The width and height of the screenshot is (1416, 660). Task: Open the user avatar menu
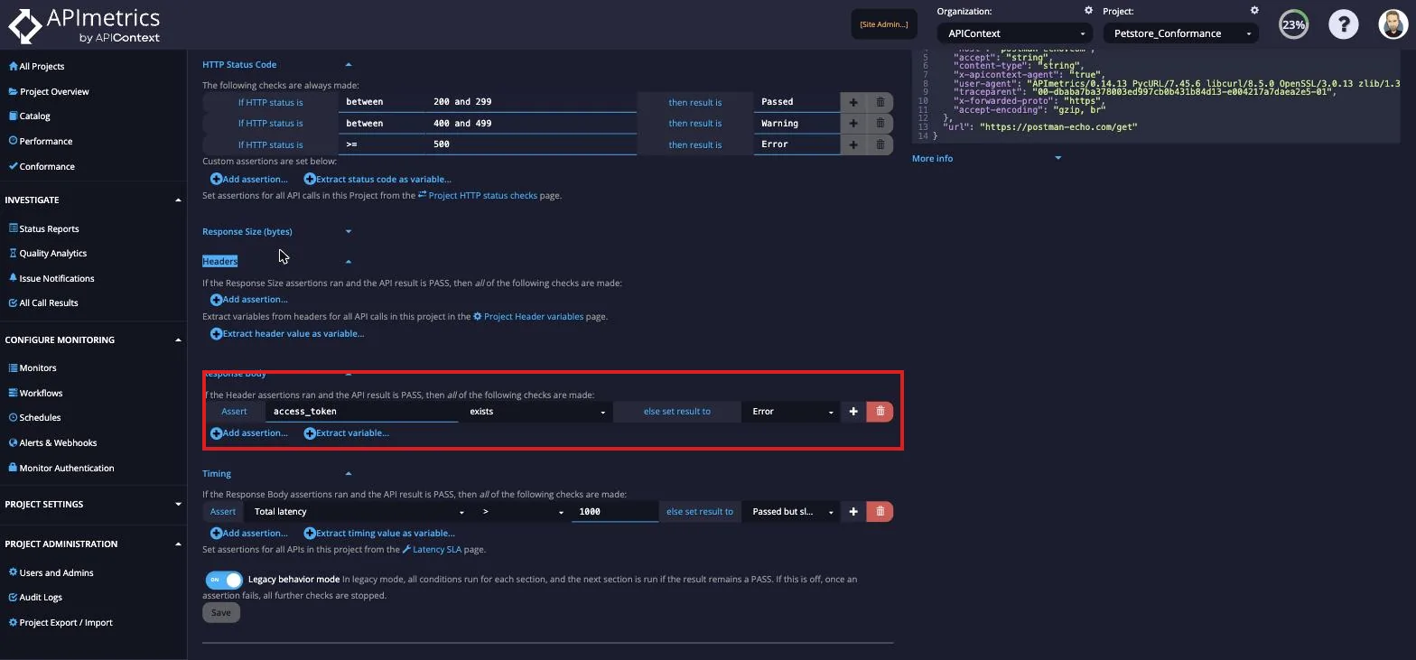pyautogui.click(x=1393, y=24)
